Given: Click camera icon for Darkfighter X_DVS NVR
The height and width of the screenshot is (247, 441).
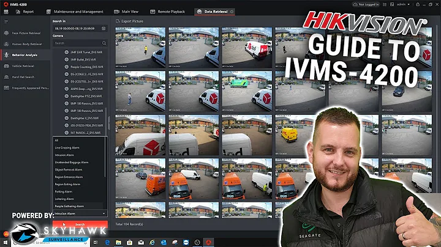Looking at the screenshot, I should coord(67,118).
